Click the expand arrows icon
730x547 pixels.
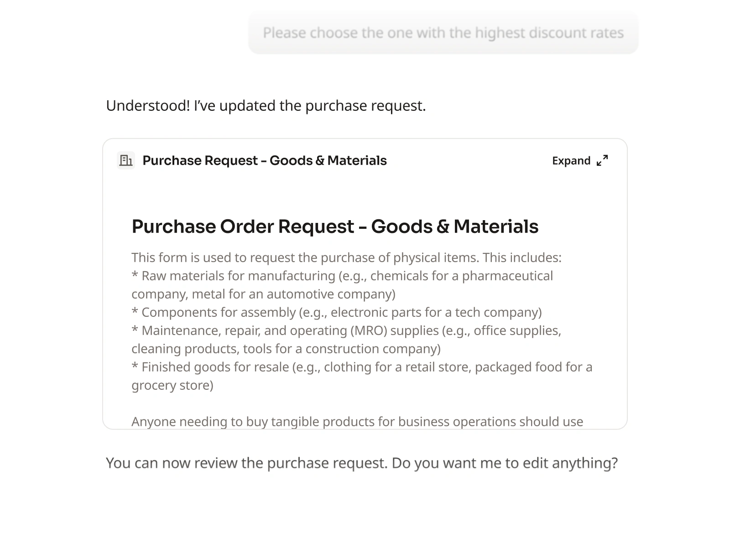(x=602, y=160)
